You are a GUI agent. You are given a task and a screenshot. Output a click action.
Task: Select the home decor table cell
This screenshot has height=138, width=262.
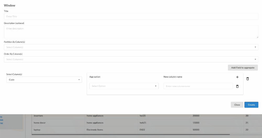pos(58,123)
